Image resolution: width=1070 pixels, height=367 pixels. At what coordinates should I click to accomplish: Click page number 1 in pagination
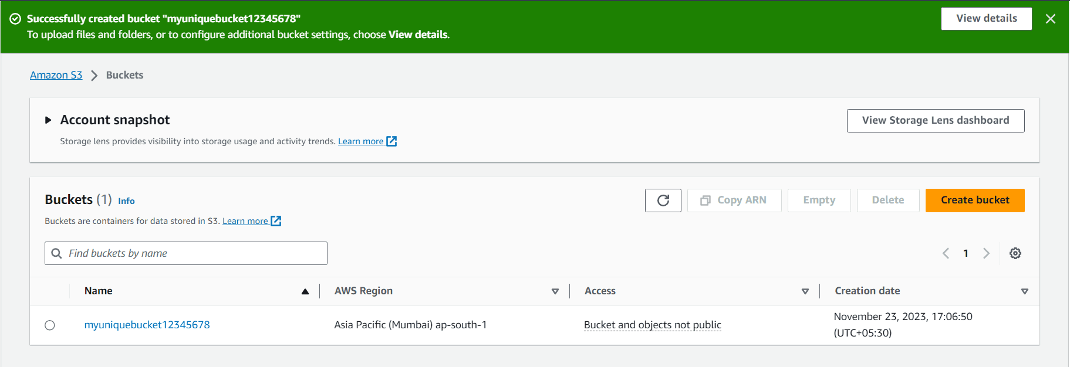(x=966, y=253)
